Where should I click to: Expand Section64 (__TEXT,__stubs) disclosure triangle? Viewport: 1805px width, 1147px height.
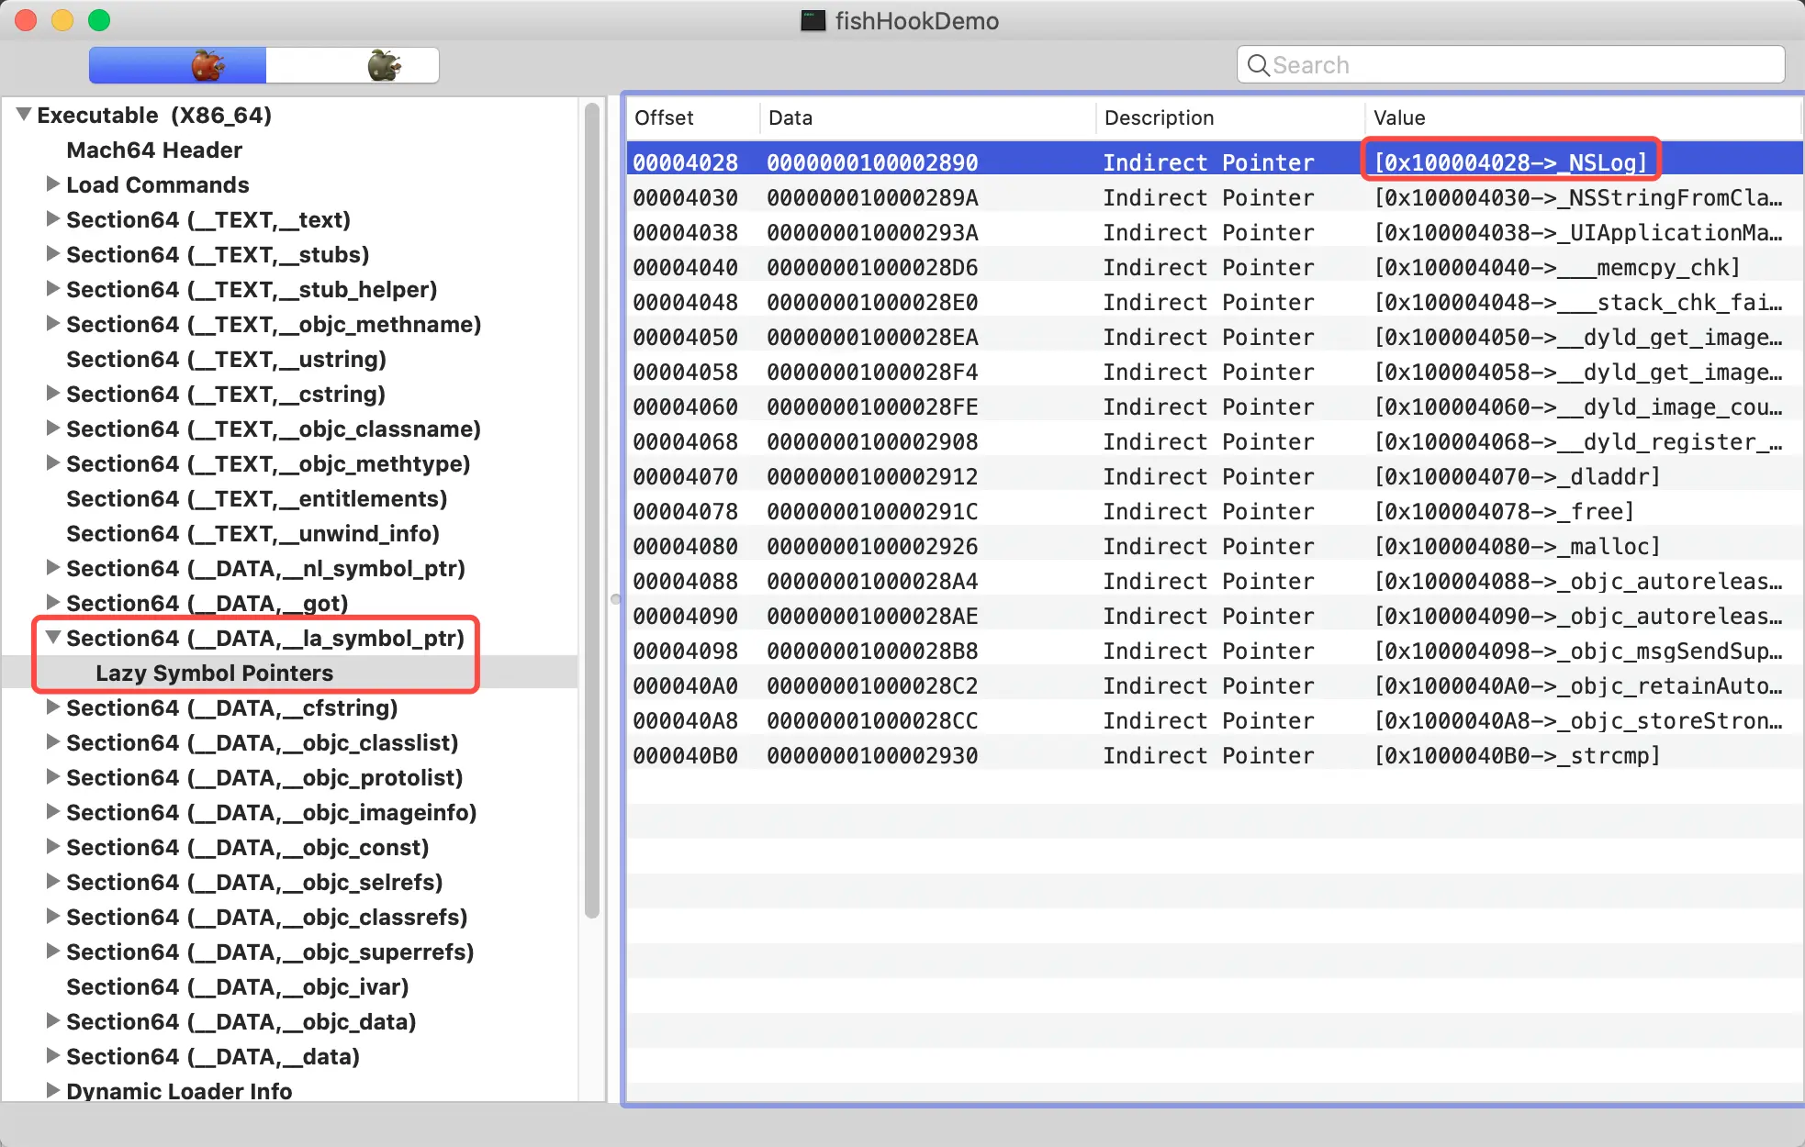[x=53, y=254]
